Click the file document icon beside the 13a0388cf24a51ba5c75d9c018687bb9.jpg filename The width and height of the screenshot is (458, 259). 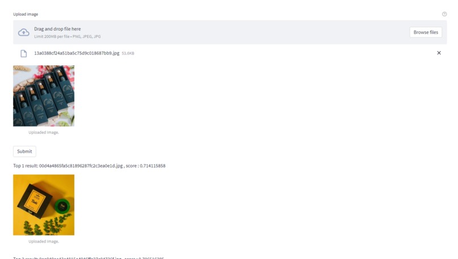click(x=24, y=53)
